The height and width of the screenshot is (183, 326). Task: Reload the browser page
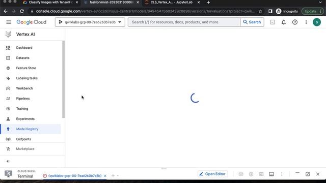[x=22, y=11]
